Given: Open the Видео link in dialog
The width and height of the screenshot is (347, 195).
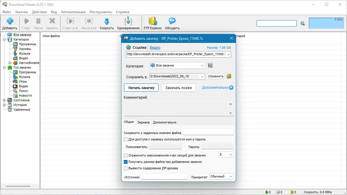Looking at the screenshot, I should click(155, 48).
